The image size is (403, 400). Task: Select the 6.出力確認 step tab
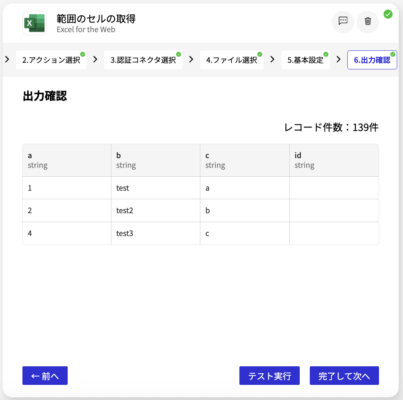[x=372, y=60]
